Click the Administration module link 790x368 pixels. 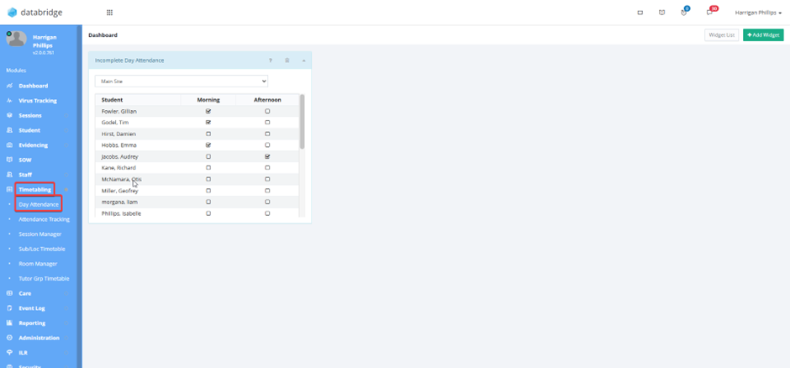tap(39, 338)
